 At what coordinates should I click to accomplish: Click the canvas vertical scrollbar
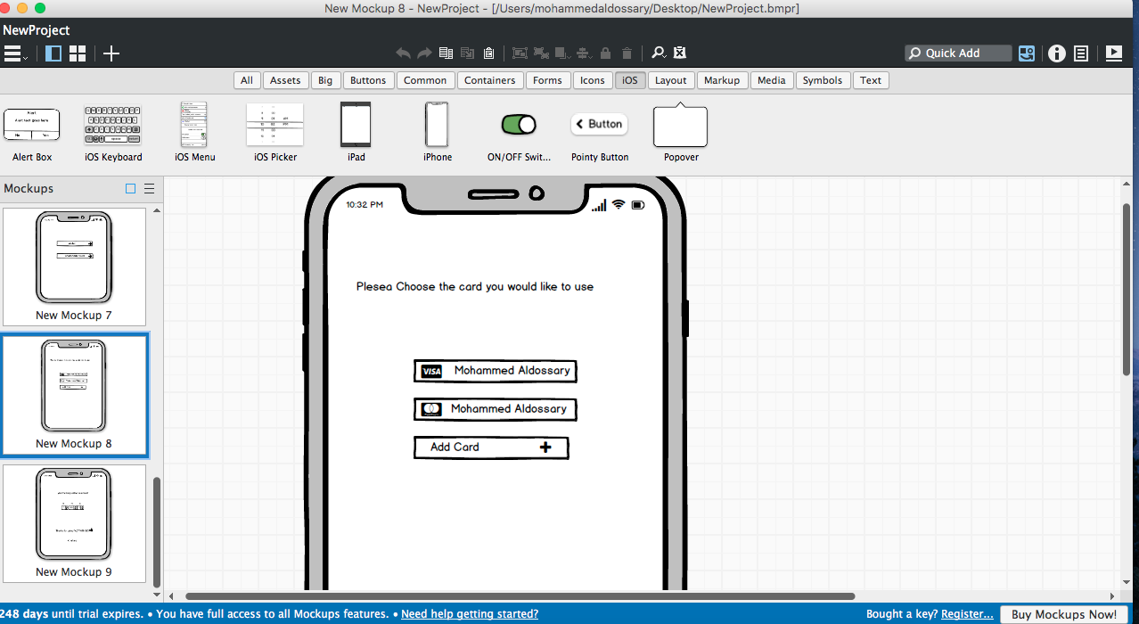click(x=1127, y=290)
